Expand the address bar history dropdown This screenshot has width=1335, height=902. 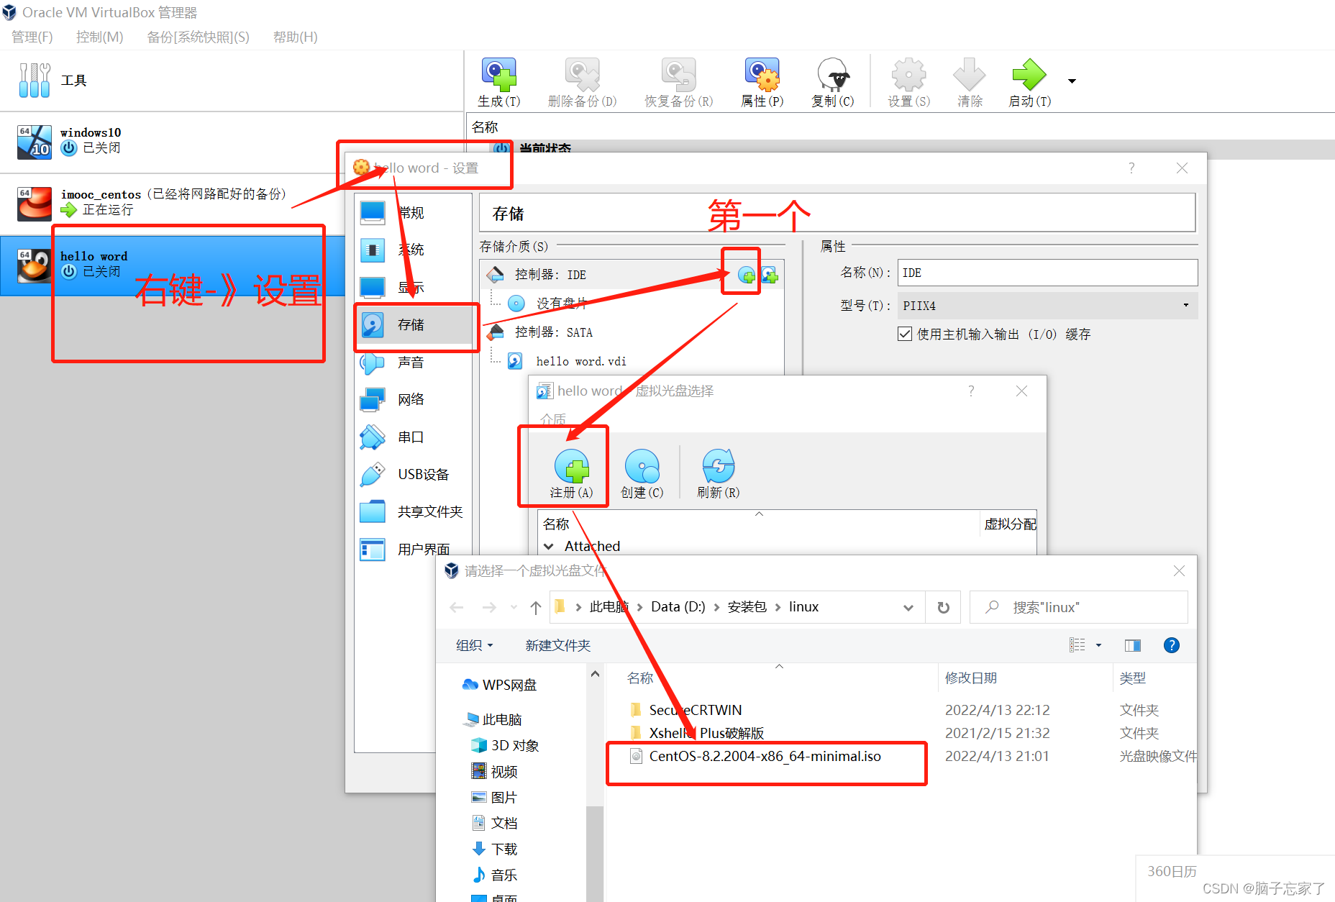pos(908,608)
